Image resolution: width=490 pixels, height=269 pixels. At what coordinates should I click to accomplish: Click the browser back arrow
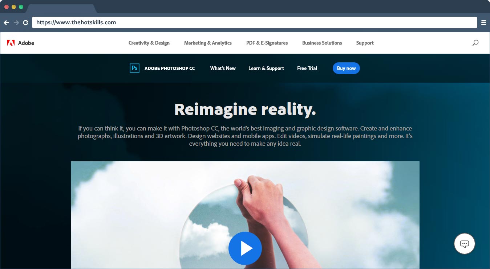coord(6,22)
